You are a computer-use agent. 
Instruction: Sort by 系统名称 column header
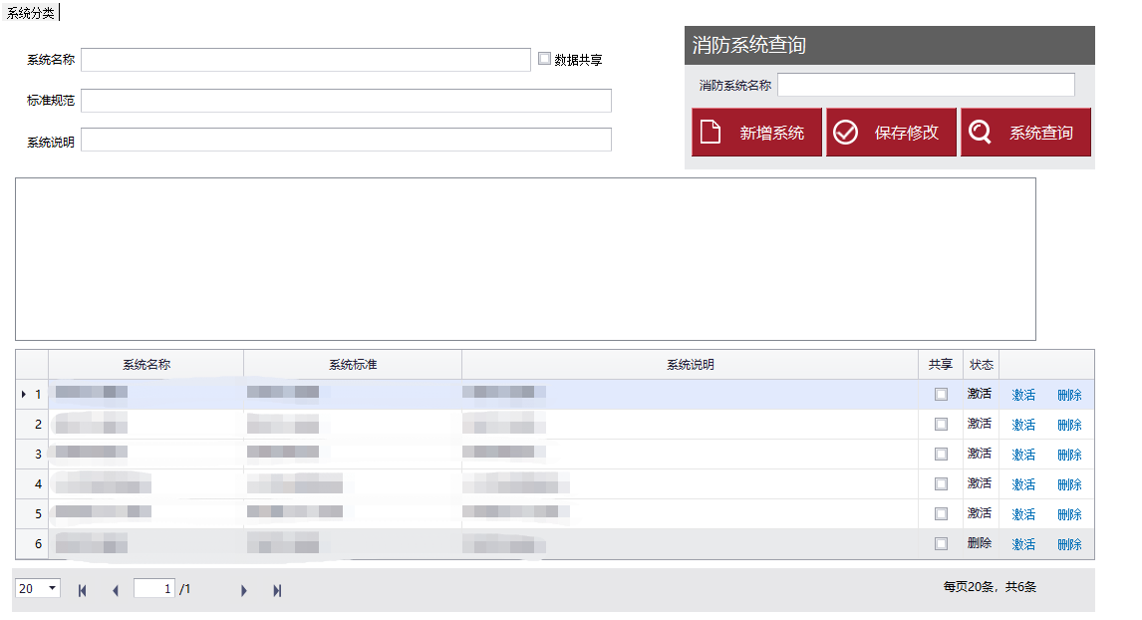[x=146, y=365]
